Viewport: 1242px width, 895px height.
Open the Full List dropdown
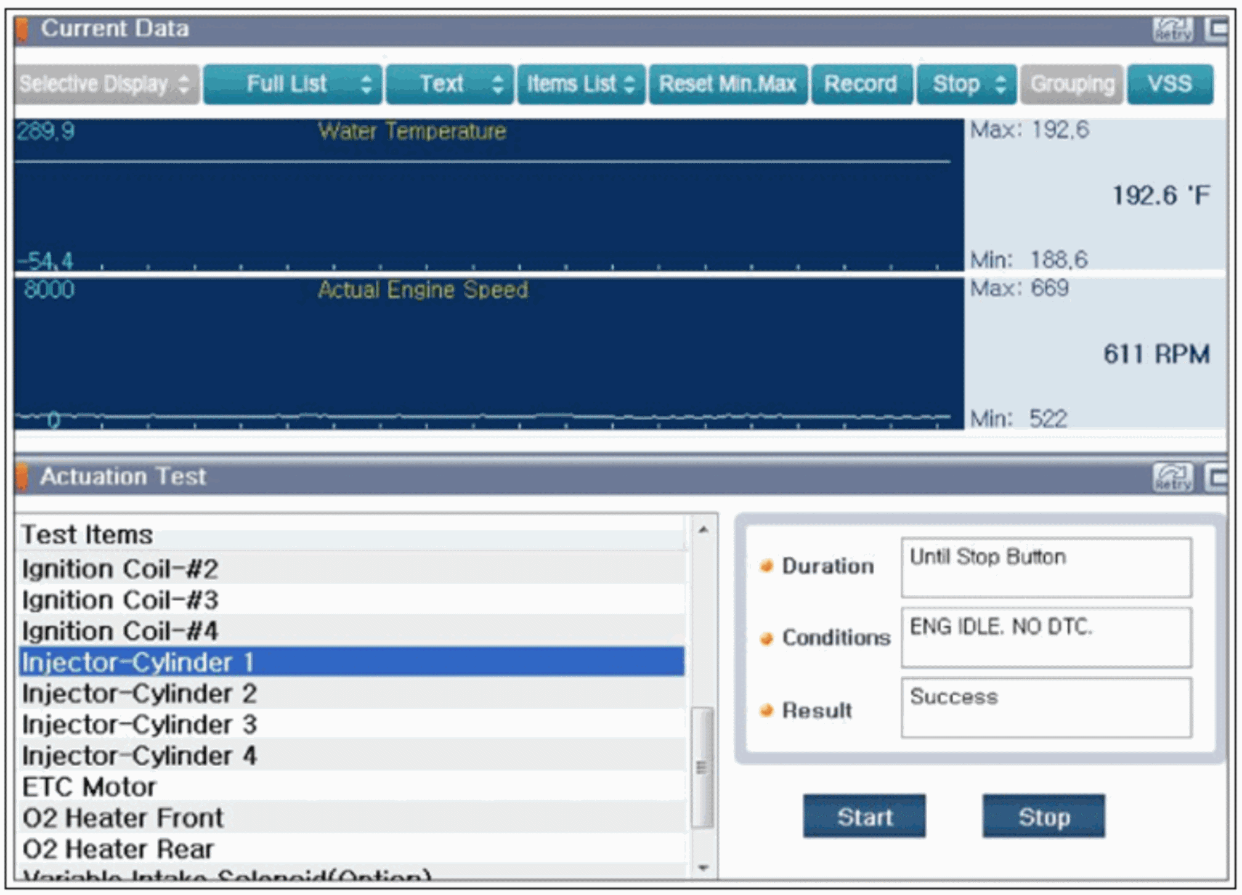[293, 84]
